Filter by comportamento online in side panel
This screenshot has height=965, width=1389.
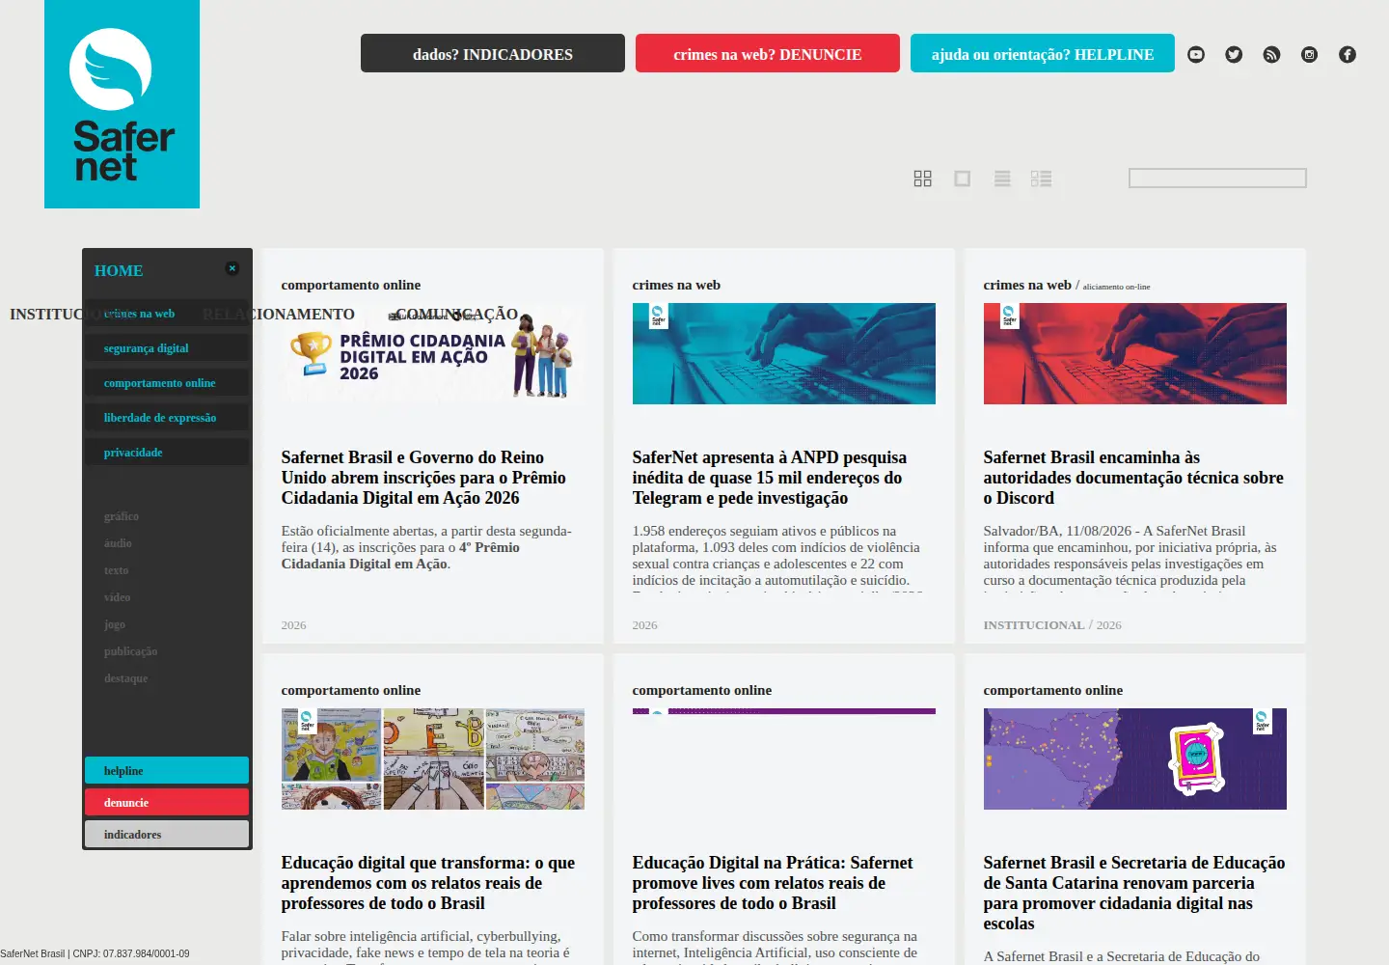166,383
